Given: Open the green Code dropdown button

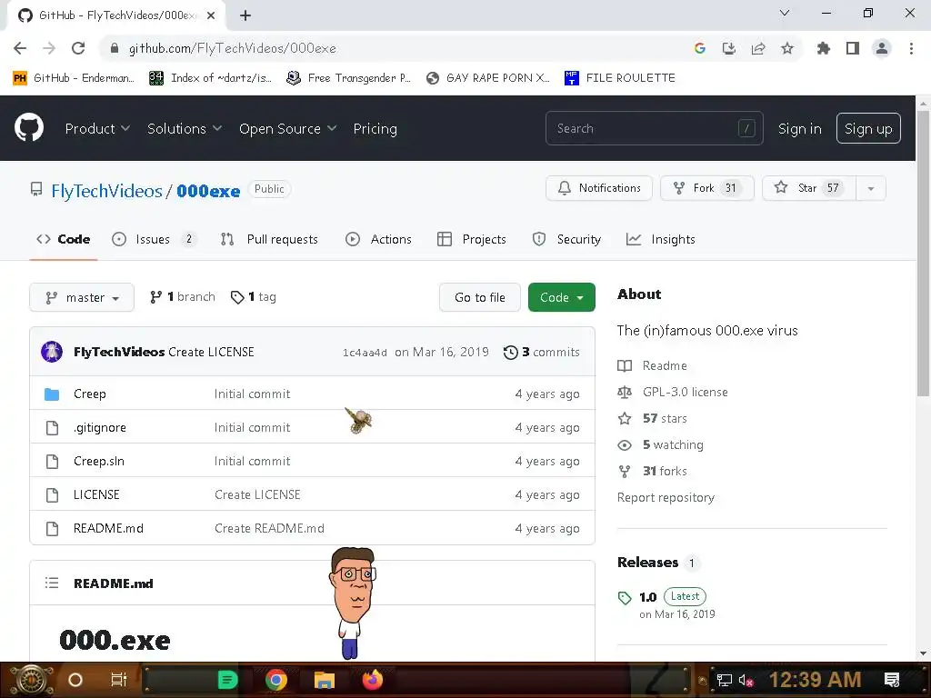Looking at the screenshot, I should (561, 297).
